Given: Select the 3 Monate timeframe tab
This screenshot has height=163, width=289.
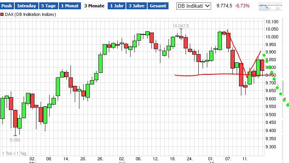Looking at the screenshot, I should pyautogui.click(x=94, y=6).
